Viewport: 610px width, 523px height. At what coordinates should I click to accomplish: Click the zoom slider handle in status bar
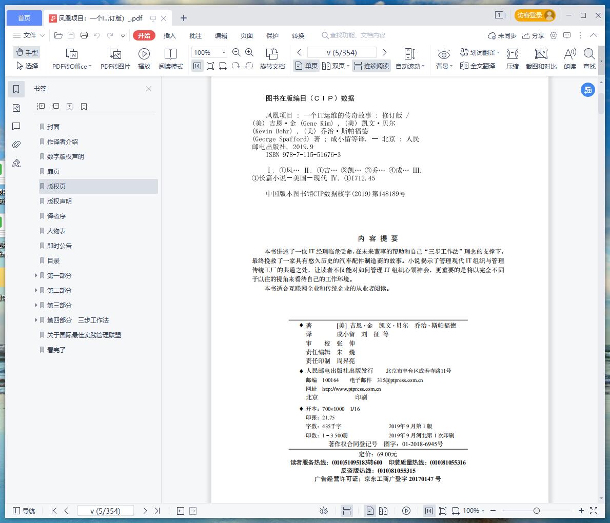[537, 511]
